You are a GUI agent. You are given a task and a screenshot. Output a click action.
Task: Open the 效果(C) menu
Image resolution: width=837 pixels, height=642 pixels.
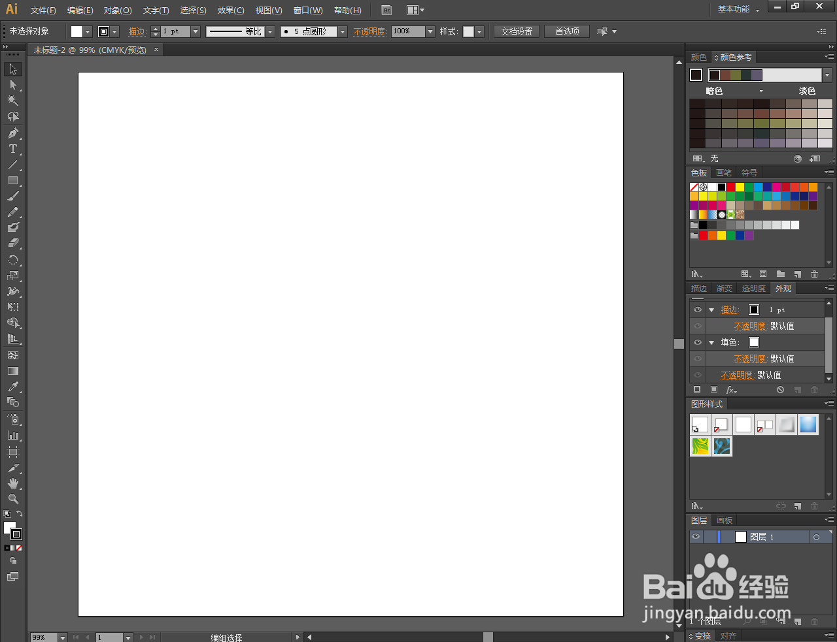[231, 10]
